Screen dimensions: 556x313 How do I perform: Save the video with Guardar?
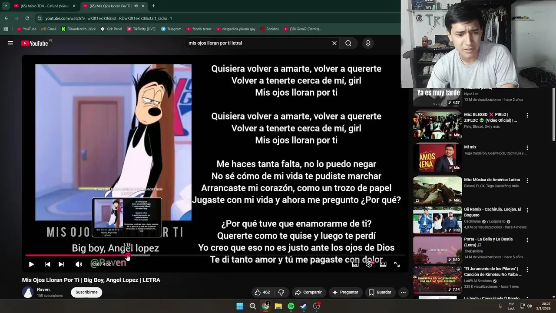pos(380,292)
